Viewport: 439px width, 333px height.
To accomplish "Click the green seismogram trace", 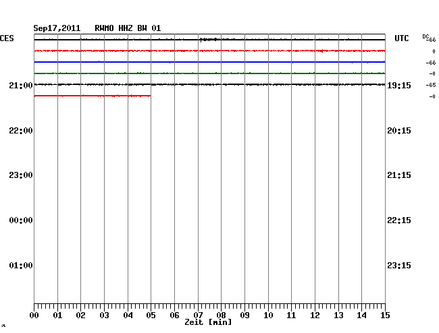I will tap(209, 73).
